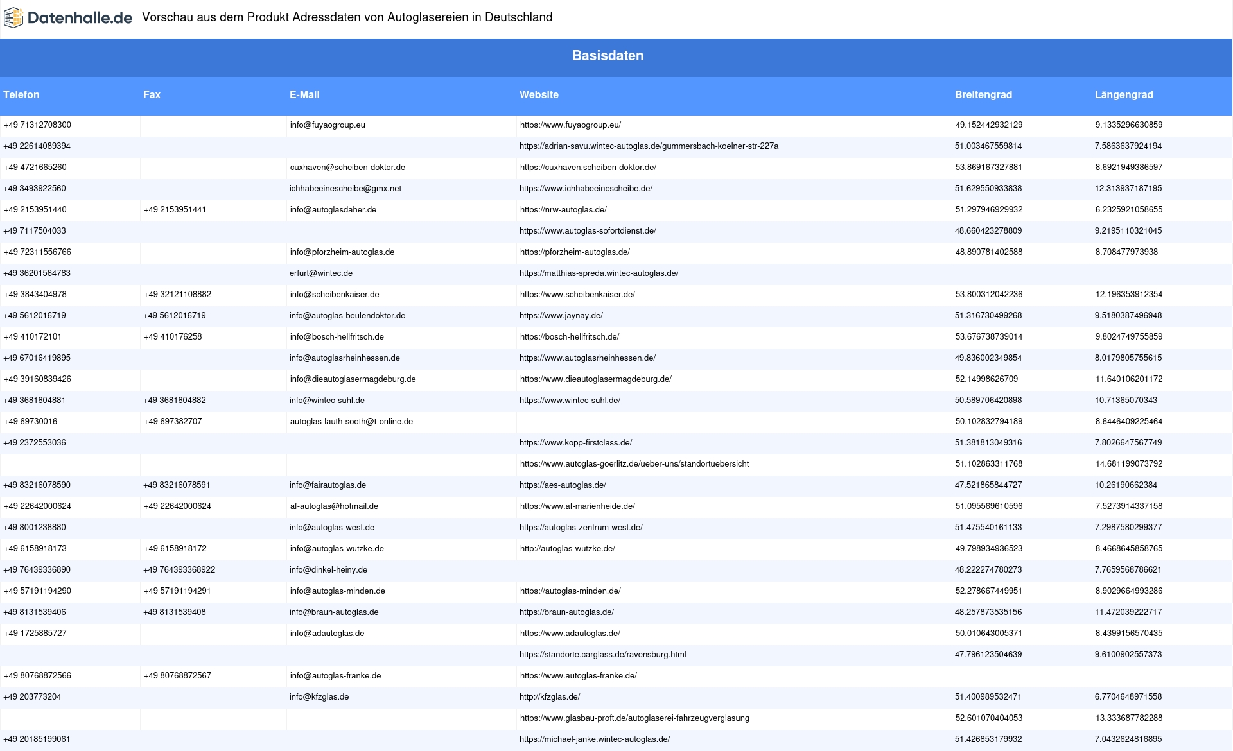This screenshot has width=1233, height=751.
Task: Click the page title about Autoglasereien
Action: point(347,17)
